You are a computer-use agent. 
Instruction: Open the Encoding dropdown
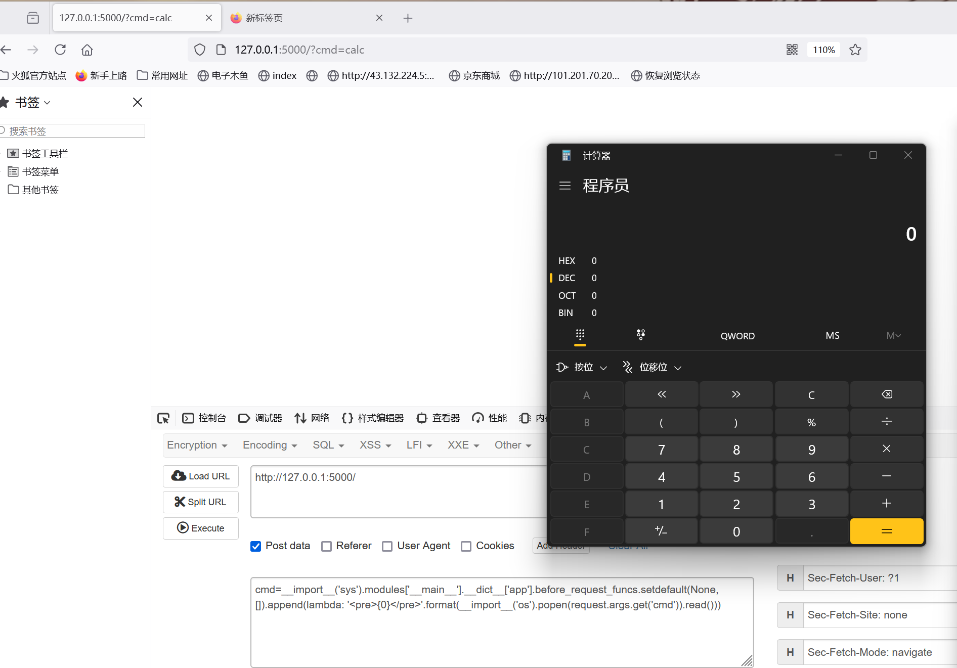(270, 445)
